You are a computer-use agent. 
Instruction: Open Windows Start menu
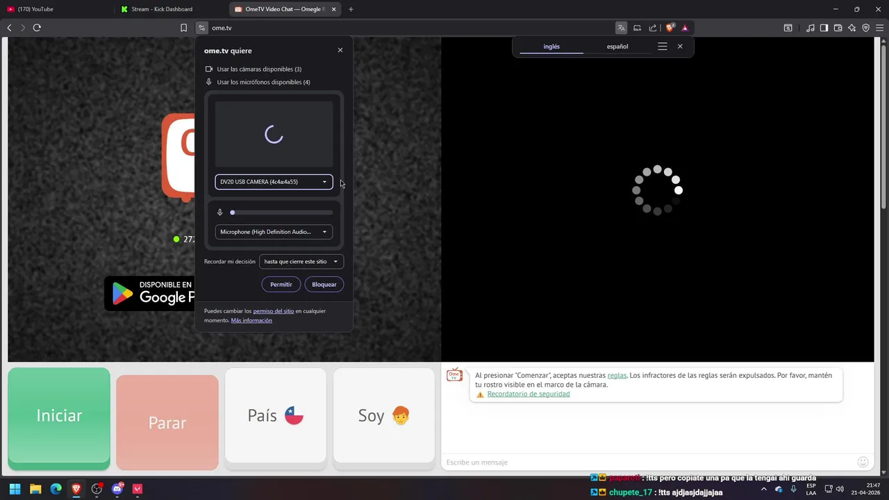click(15, 489)
